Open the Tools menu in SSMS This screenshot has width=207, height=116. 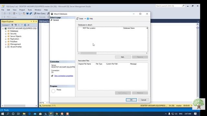click(x=30, y=10)
